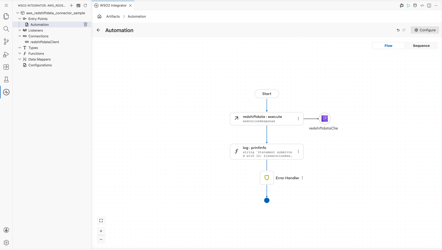Click the debug bug icon in top toolbar
Image resolution: width=442 pixels, height=250 pixels.
[415, 6]
